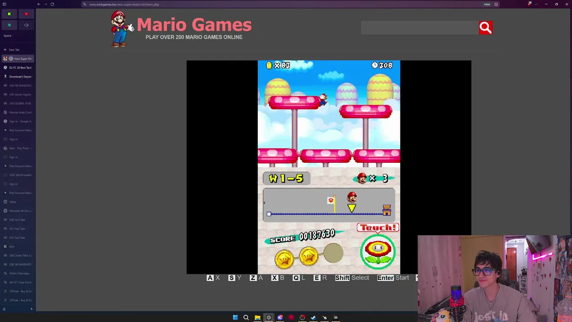
Task: Click the E key R control hint
Action: coord(320,278)
